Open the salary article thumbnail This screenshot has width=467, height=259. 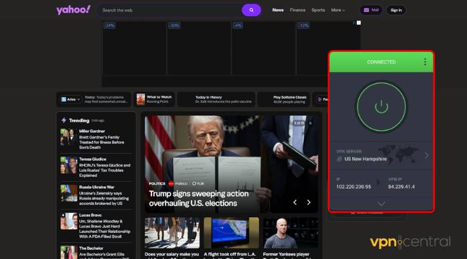[x=172, y=233]
